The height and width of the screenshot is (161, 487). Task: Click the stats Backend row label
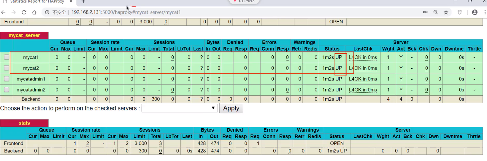point(14,151)
